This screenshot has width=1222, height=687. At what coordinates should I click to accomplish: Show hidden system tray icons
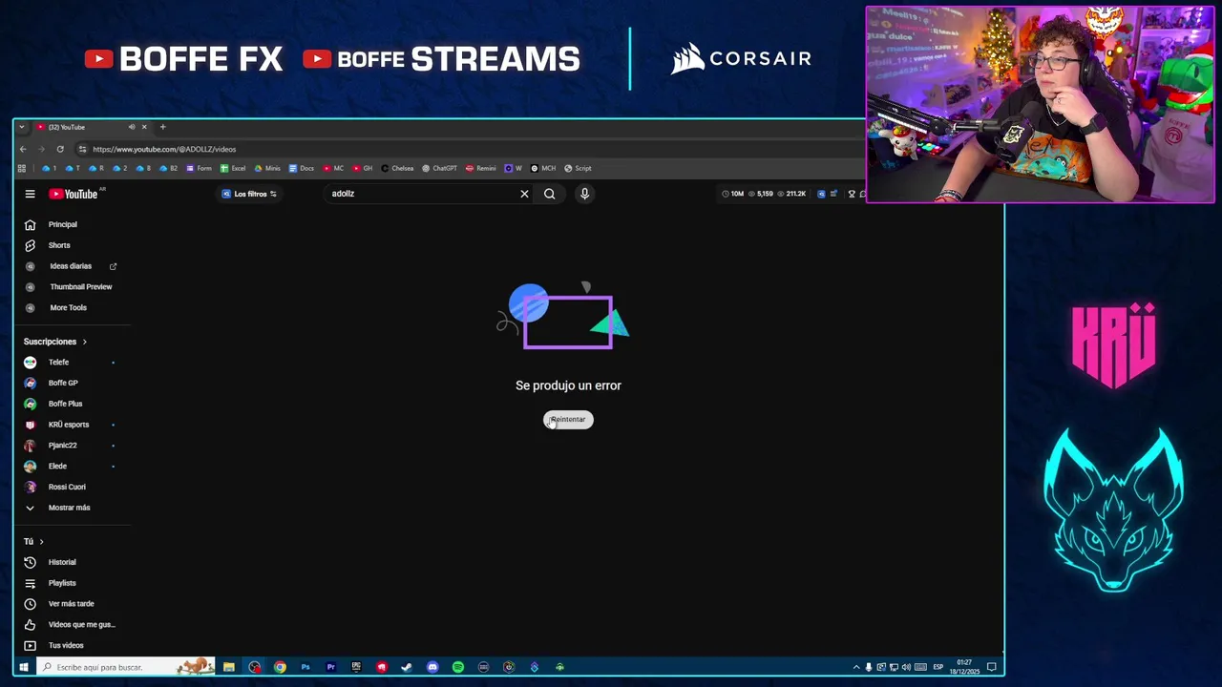pyautogui.click(x=856, y=667)
